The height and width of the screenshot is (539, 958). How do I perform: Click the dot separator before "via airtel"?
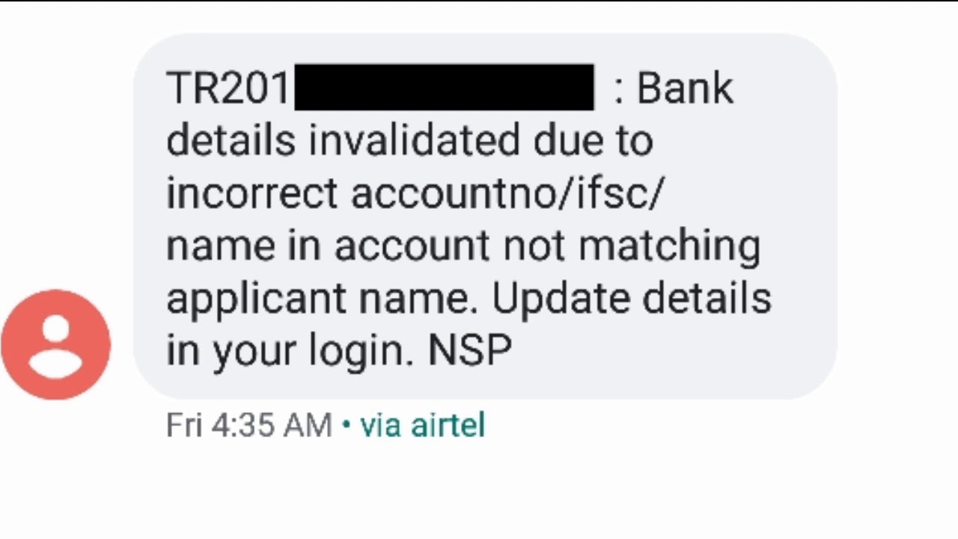pyautogui.click(x=346, y=425)
